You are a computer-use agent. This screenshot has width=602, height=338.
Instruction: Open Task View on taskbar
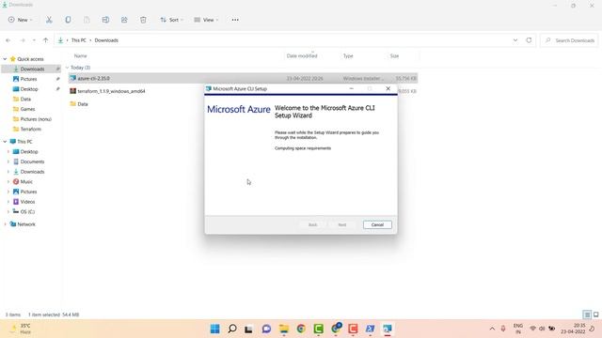coord(248,329)
